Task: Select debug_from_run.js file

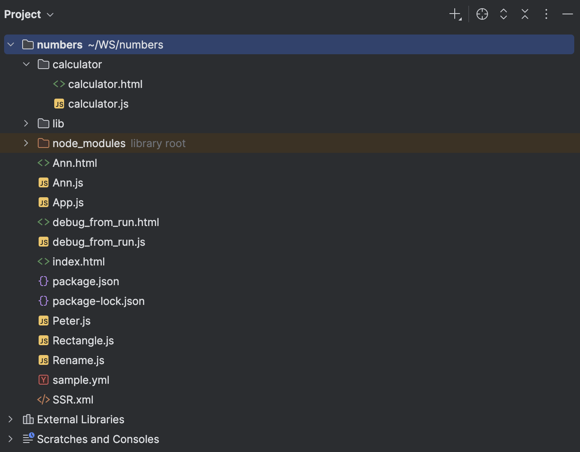Action: [x=99, y=242]
